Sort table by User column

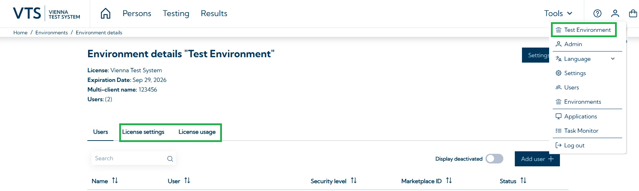187,181
